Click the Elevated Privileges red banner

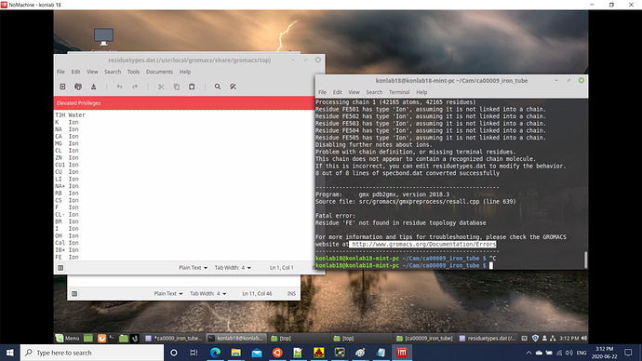(x=184, y=103)
